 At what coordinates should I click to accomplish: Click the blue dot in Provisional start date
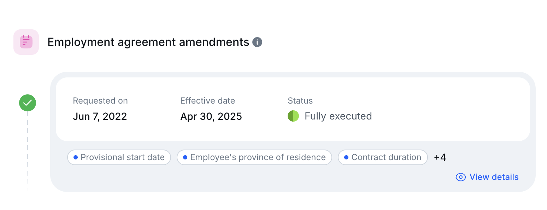75,157
